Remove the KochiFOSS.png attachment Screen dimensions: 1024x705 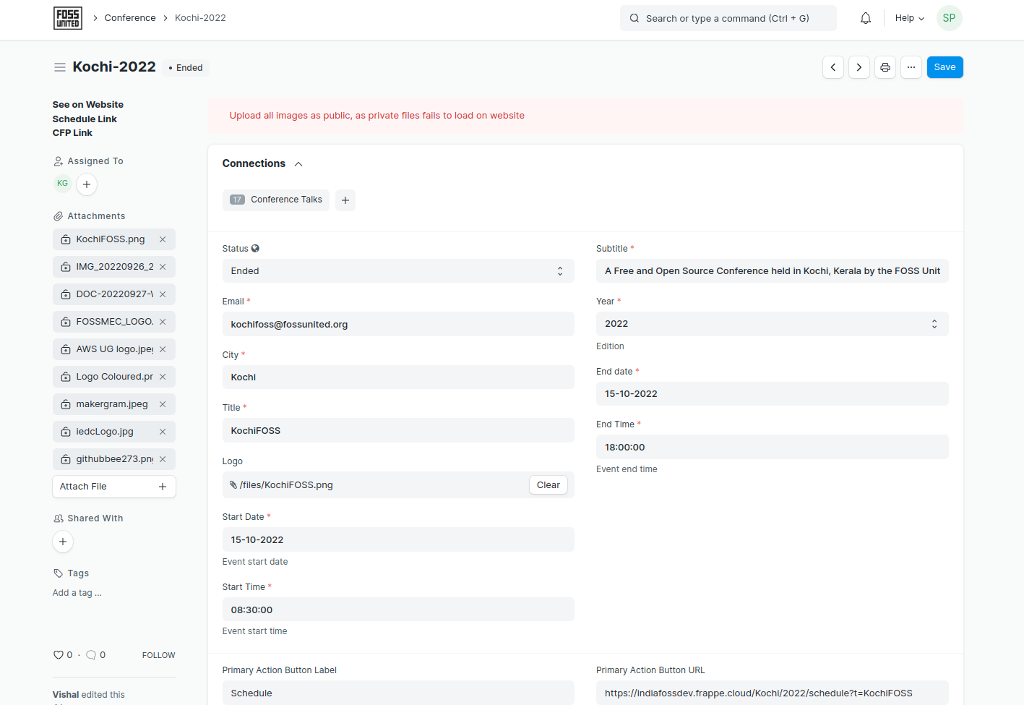[163, 239]
